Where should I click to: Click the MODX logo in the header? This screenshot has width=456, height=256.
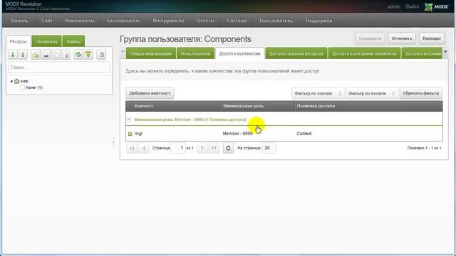tap(436, 6)
